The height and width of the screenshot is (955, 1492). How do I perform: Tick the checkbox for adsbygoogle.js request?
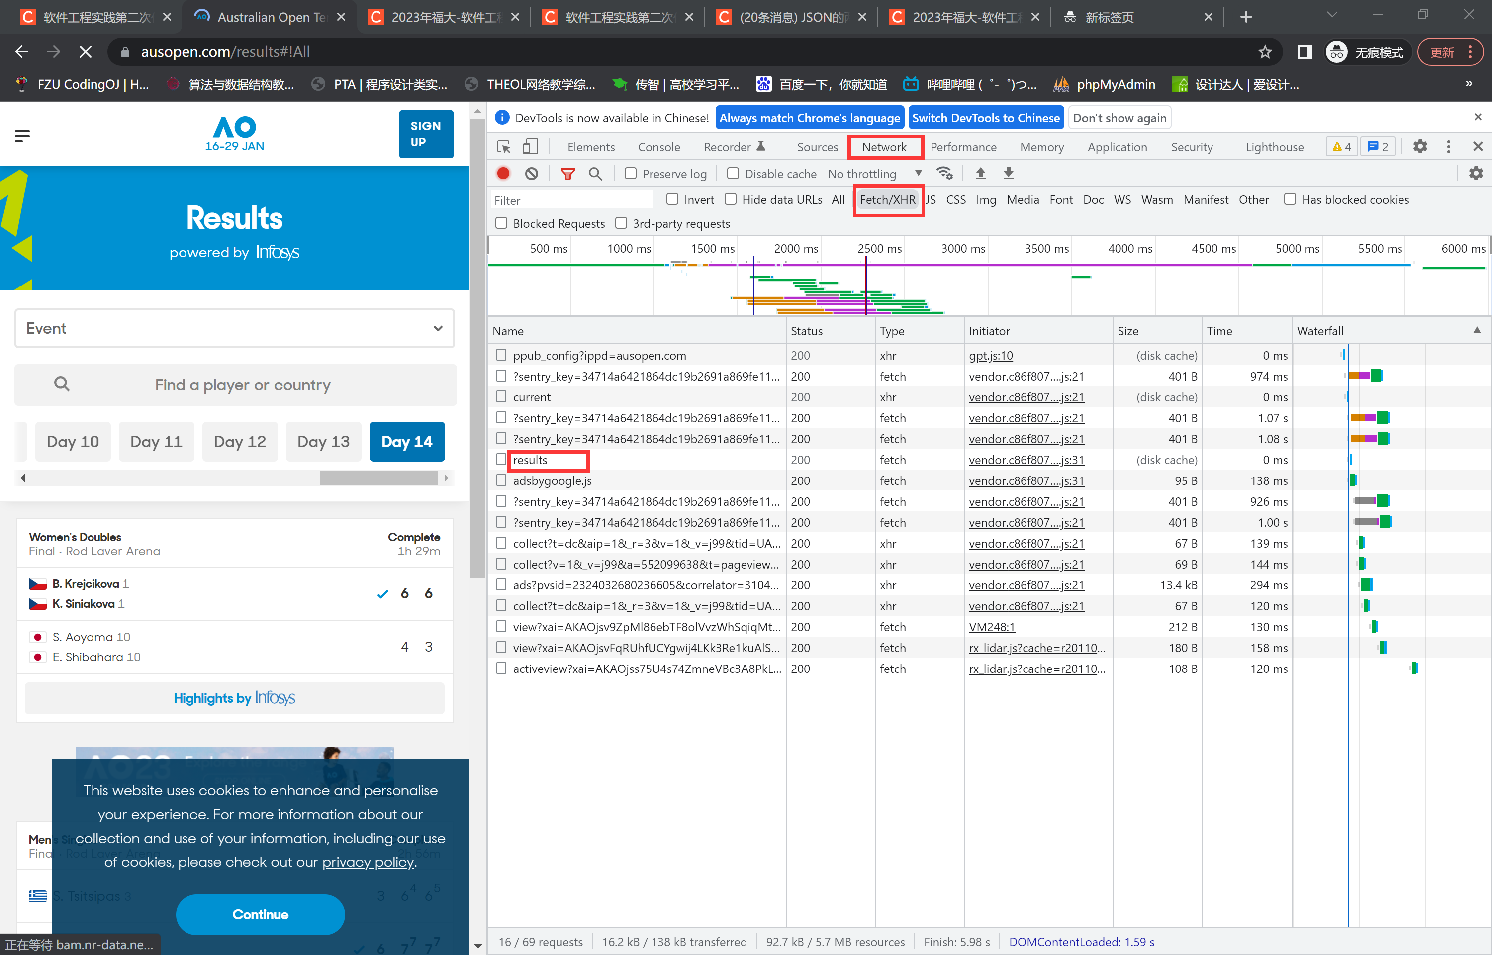501,480
